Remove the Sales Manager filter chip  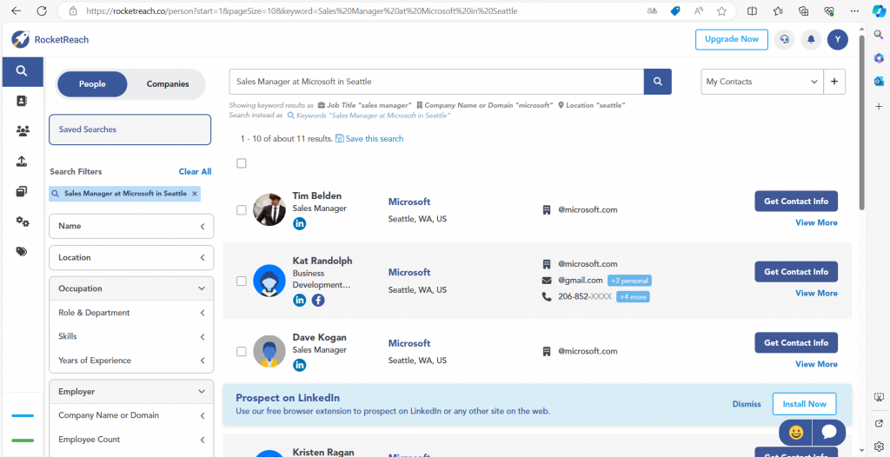(195, 194)
